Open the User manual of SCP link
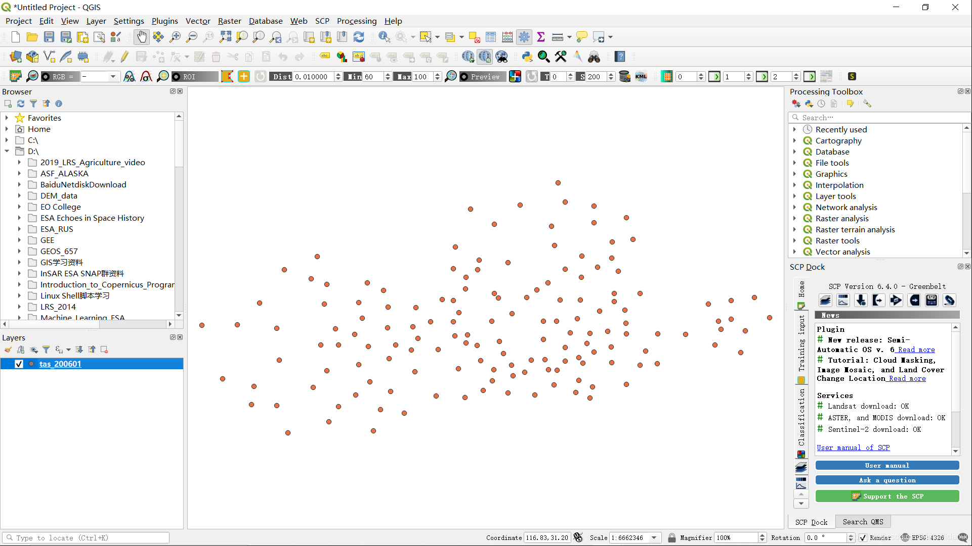This screenshot has height=546, width=972. (x=853, y=448)
